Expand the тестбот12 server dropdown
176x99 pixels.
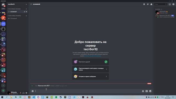pos(26,4)
